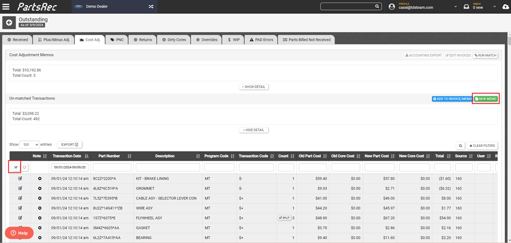Viewport: 511px width, 243px height.
Task: Switch to the Plus/Minus Adj. tab
Action: click(x=54, y=40)
